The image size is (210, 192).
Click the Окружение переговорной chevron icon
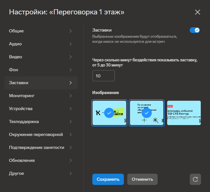[x=71, y=135]
